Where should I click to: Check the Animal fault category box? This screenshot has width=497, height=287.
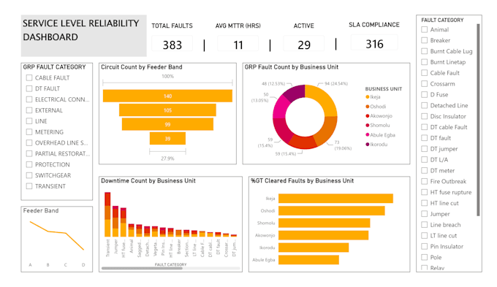[x=424, y=29]
